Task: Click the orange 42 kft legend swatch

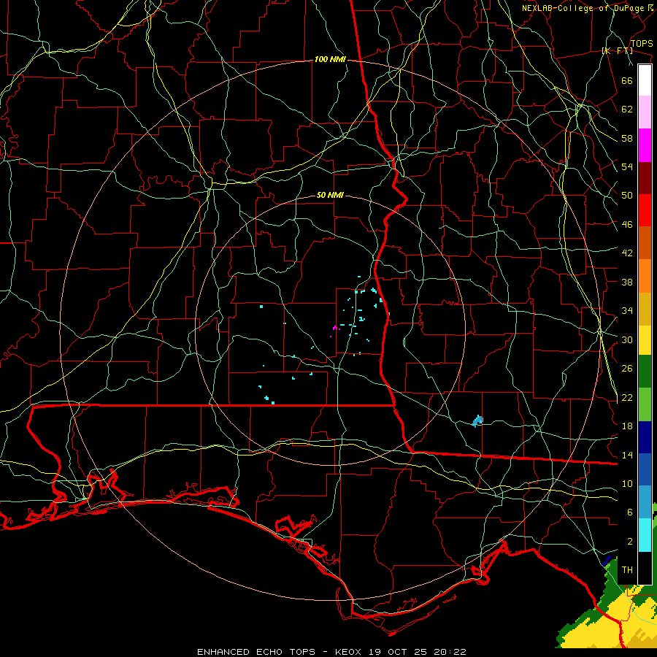Action: click(645, 276)
